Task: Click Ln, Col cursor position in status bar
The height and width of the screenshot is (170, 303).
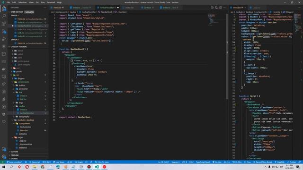Action: 164,162
